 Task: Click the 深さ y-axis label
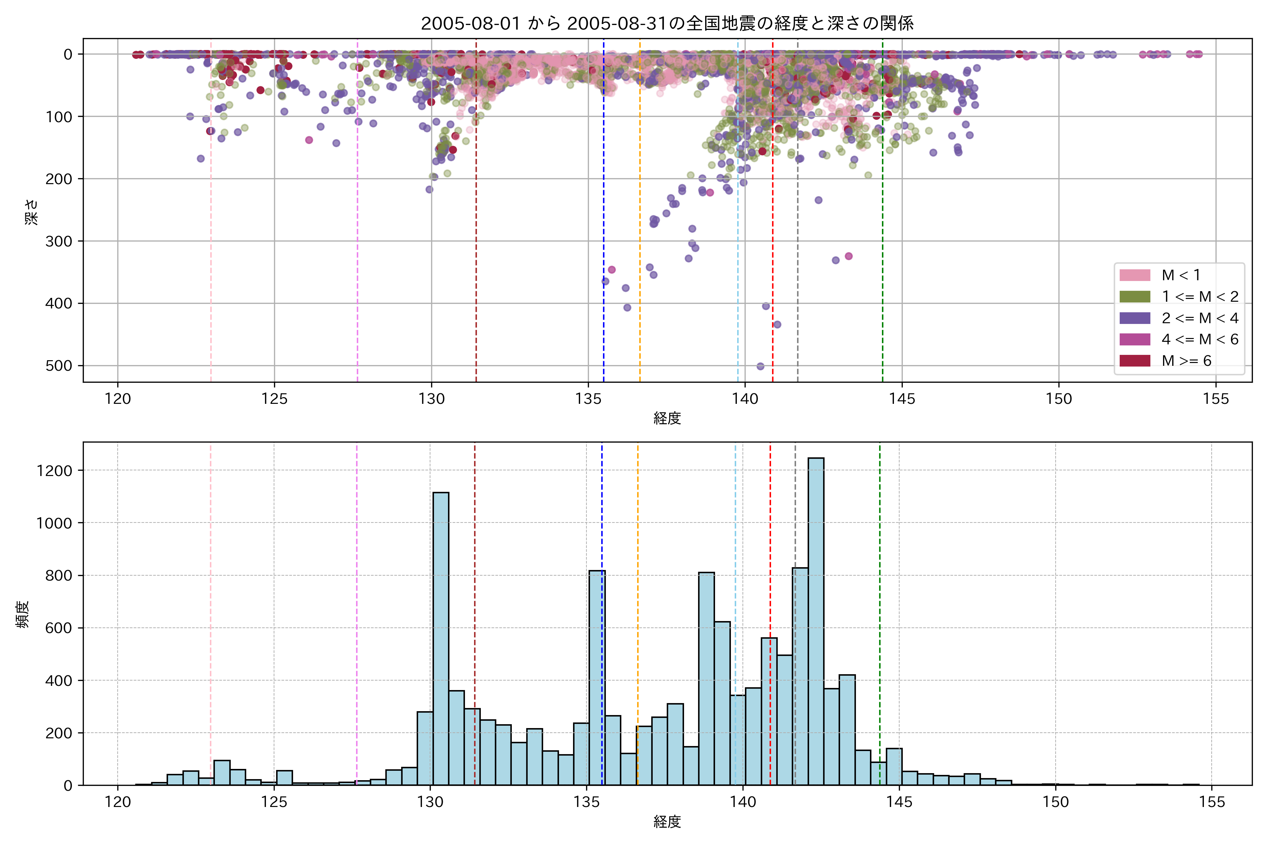pos(32,212)
